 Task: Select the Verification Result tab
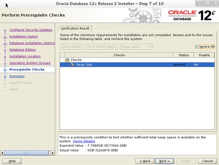coord(75,29)
